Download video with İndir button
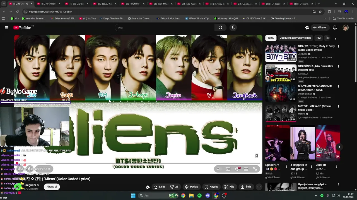This screenshot has width=357, height=200. [x=246, y=187]
